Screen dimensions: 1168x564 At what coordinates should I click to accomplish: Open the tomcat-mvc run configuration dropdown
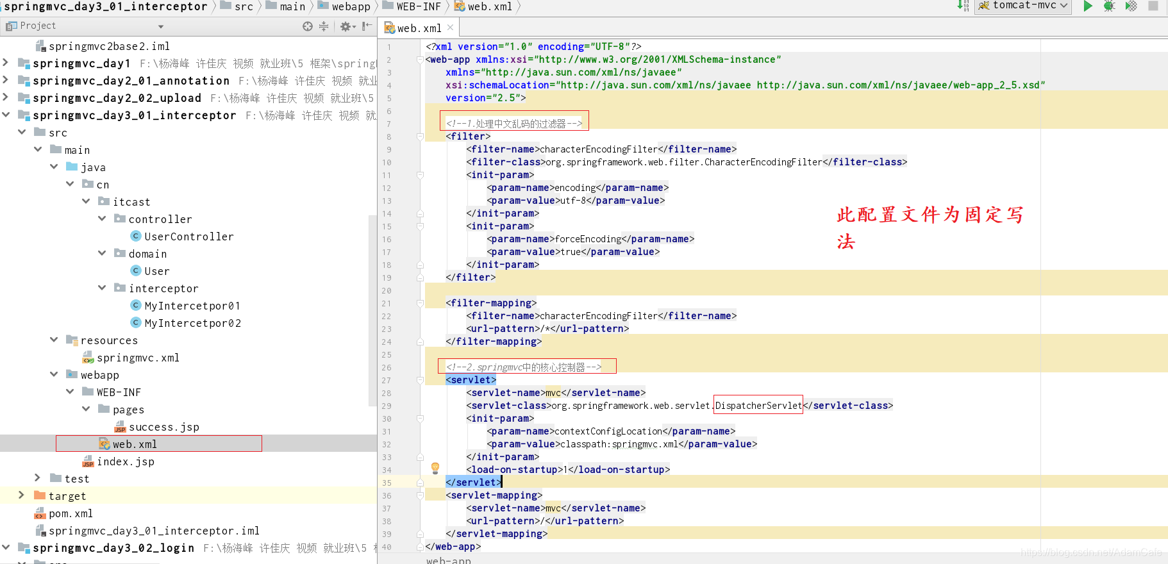coord(1023,6)
